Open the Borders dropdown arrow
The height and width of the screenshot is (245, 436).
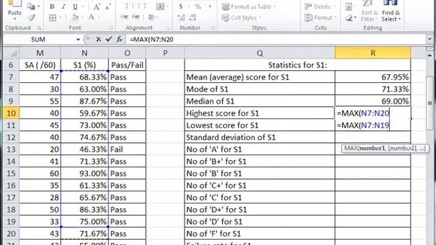pyautogui.click(x=60, y=18)
